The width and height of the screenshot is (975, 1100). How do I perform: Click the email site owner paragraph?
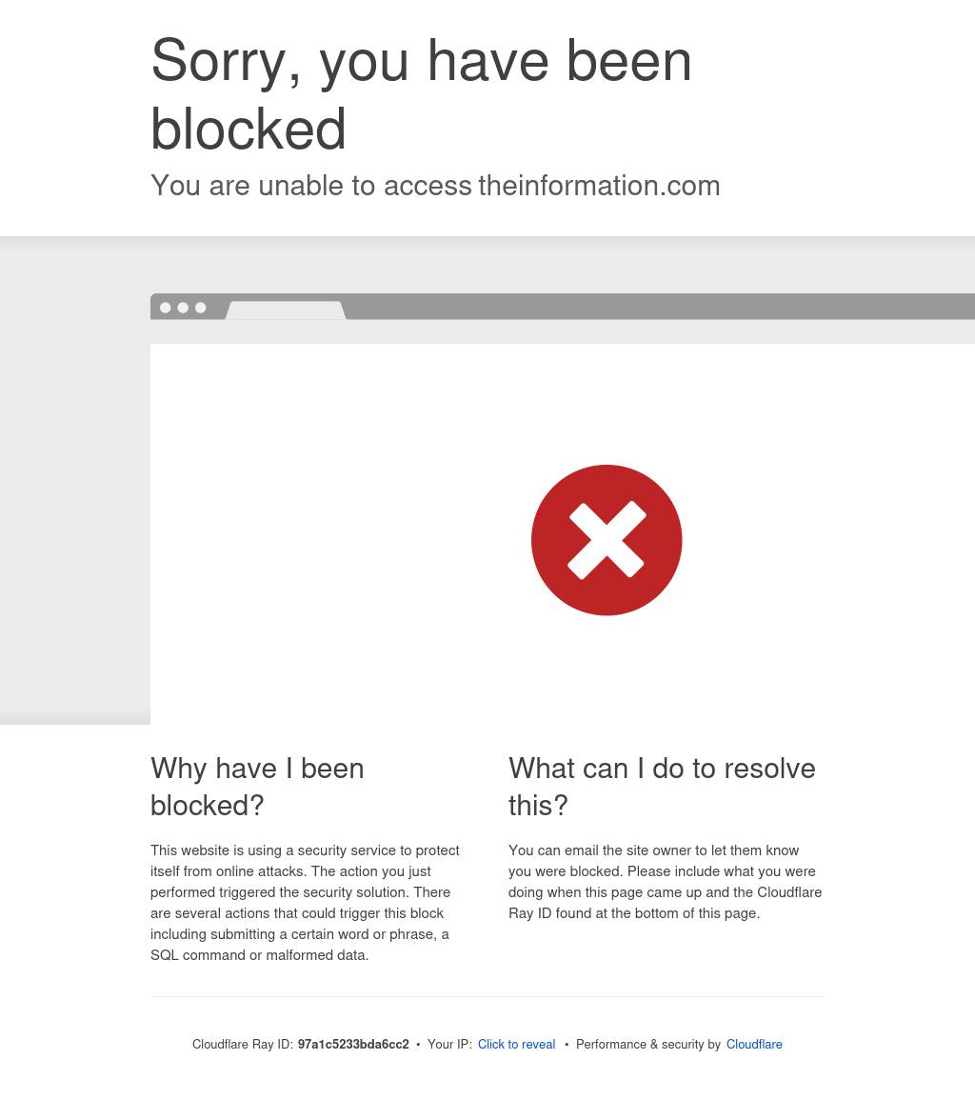tap(665, 881)
